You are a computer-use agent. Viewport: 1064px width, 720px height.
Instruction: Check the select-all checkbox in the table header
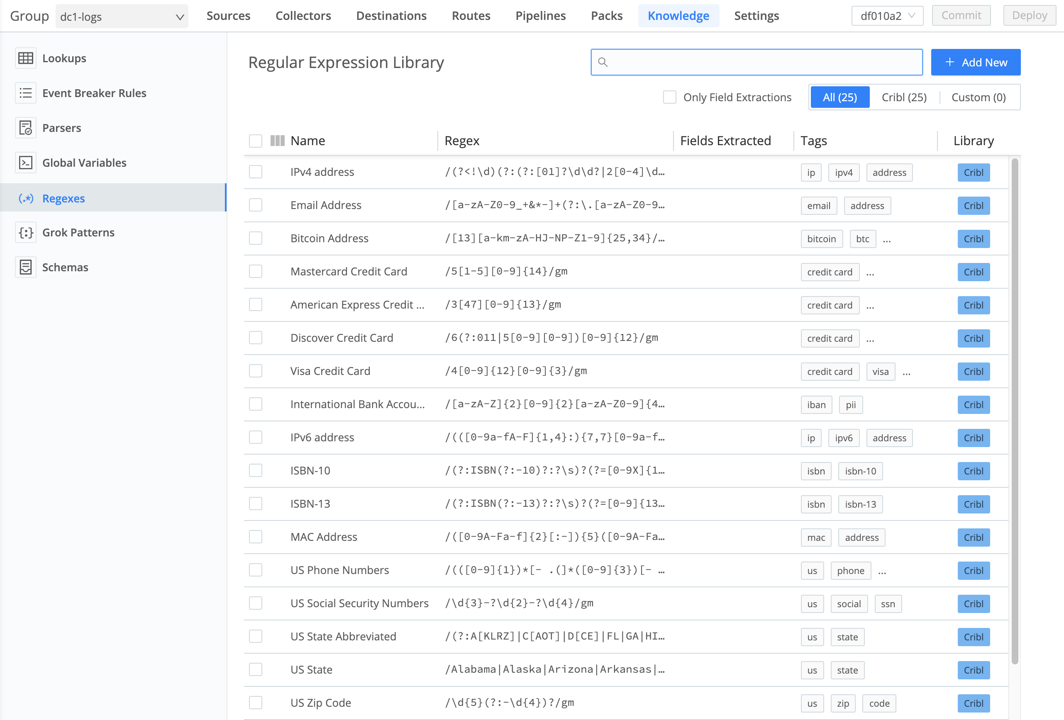(x=256, y=141)
